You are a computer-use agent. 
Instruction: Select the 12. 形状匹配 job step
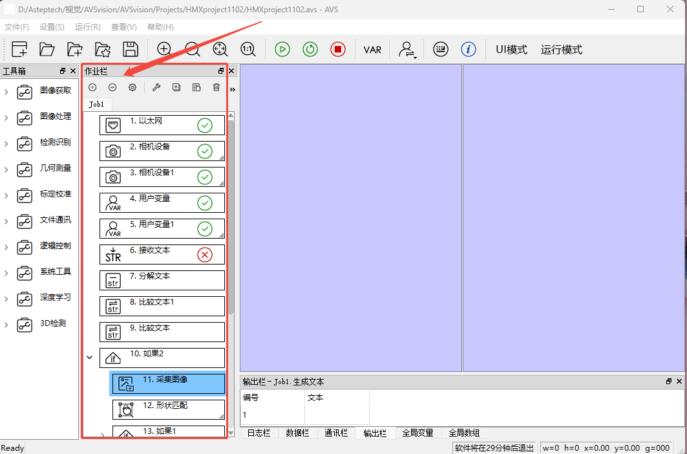tap(168, 409)
